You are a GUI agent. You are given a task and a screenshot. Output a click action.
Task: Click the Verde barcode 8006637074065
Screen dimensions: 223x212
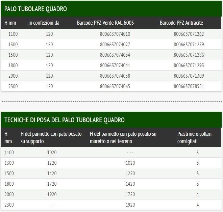coord(115,86)
